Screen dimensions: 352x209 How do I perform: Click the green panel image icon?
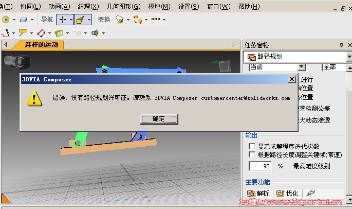click(x=59, y=33)
